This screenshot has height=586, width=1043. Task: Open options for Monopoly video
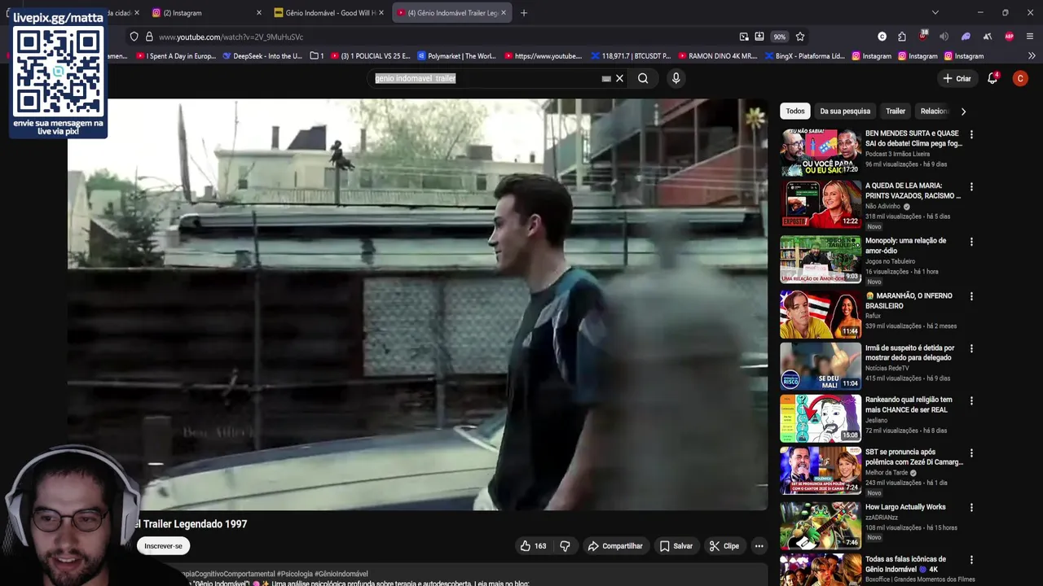point(971,242)
